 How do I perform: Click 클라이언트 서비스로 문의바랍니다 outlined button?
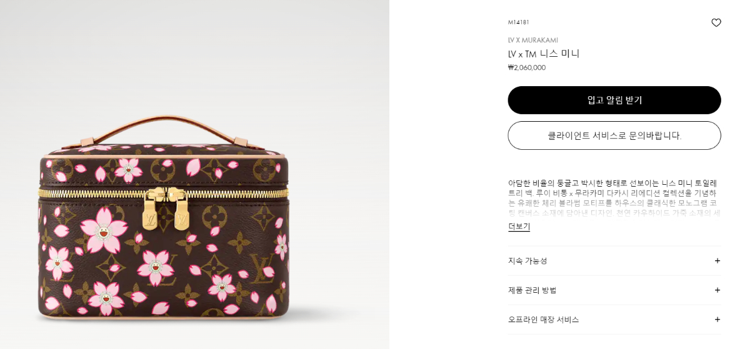614,135
